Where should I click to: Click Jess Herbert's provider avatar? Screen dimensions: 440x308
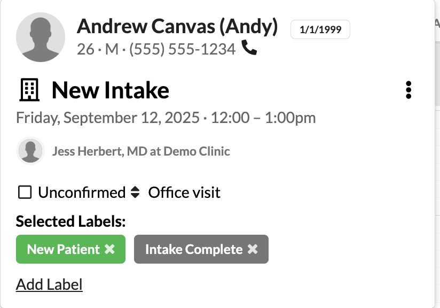[x=30, y=151]
